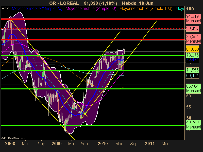Click the "46,740 Mensuel" support price label
Viewport: 203px width, 152px height.
193,125
